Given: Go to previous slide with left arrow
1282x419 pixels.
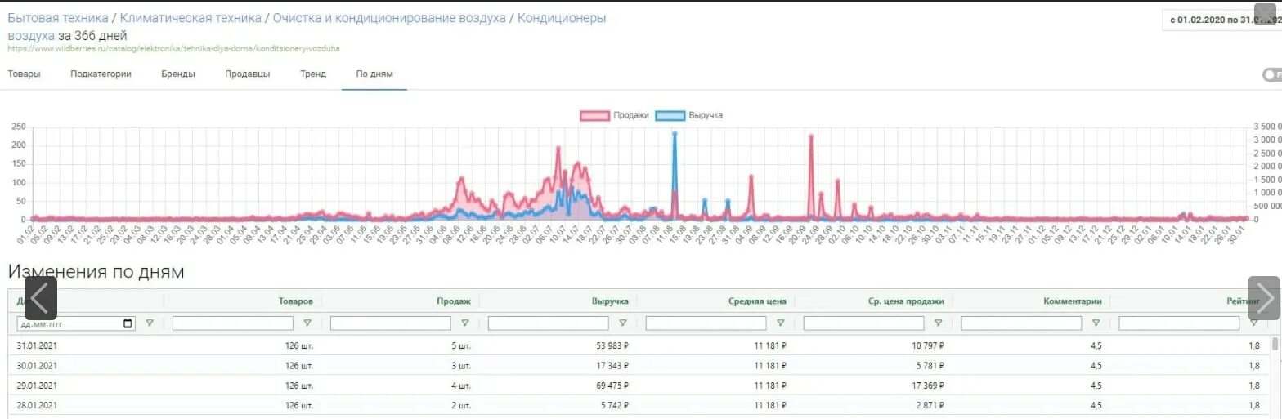Looking at the screenshot, I should pos(41,297).
